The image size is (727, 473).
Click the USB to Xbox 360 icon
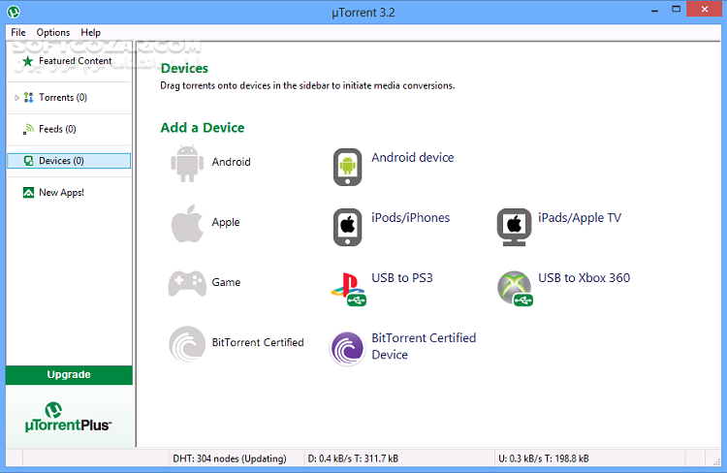click(515, 289)
